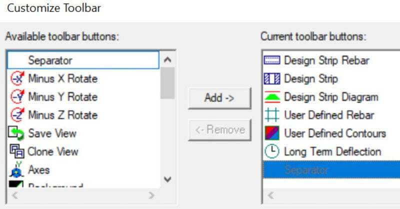Viewport: 400px width, 209px height.
Task: Select the Design Strip icon
Action: [x=272, y=78]
